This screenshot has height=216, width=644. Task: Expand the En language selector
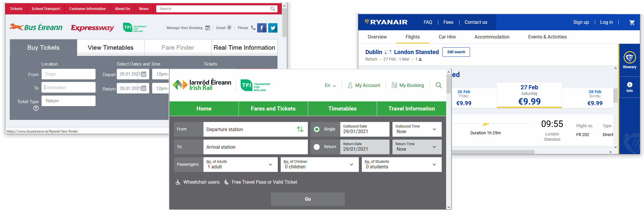(x=330, y=86)
